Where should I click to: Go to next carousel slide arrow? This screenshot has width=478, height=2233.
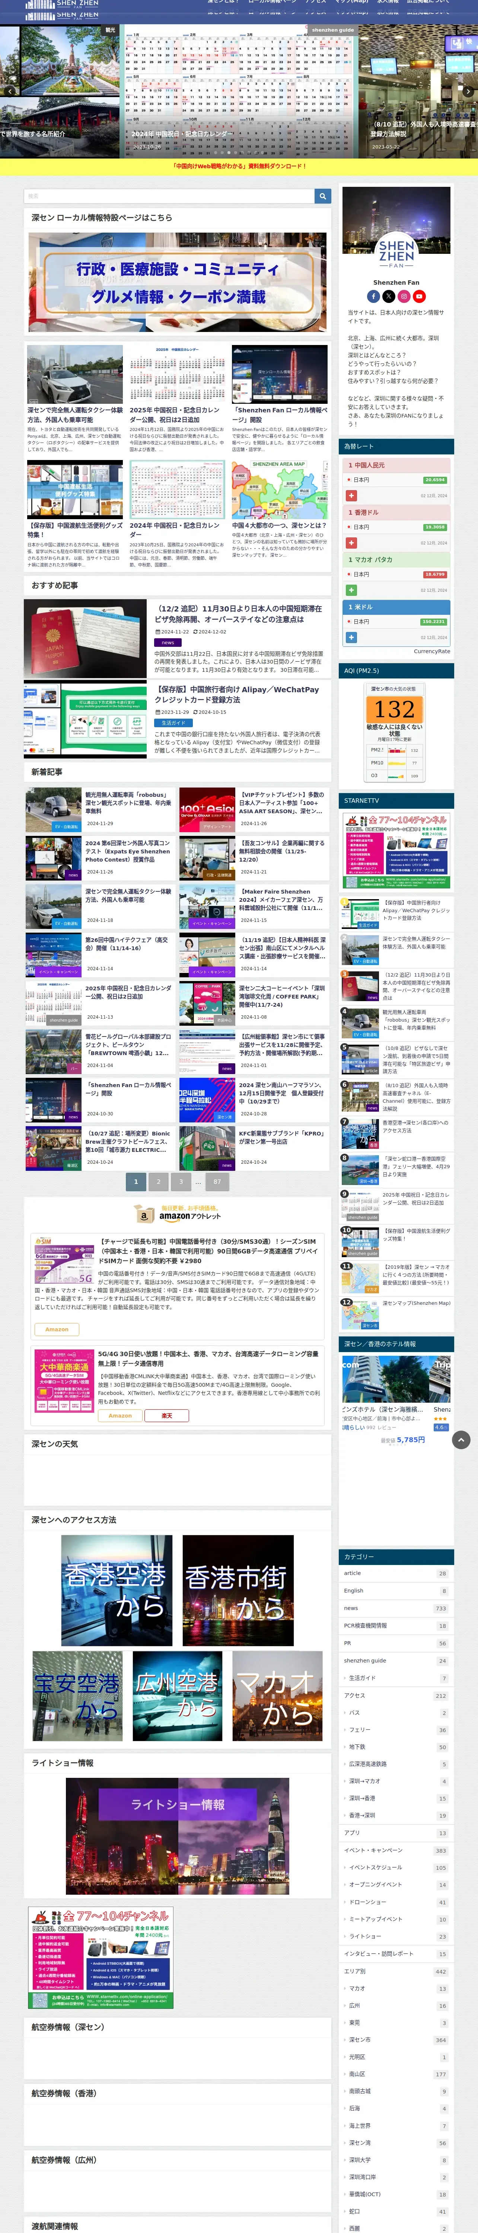coord(468,91)
